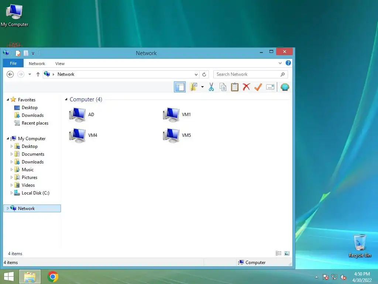Open the Windows Start button
The image size is (378, 284).
(9, 277)
